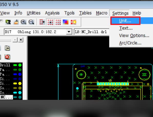Click the redraw brush icon
Image resolution: width=153 pixels, height=117 pixels.
pos(16,22)
